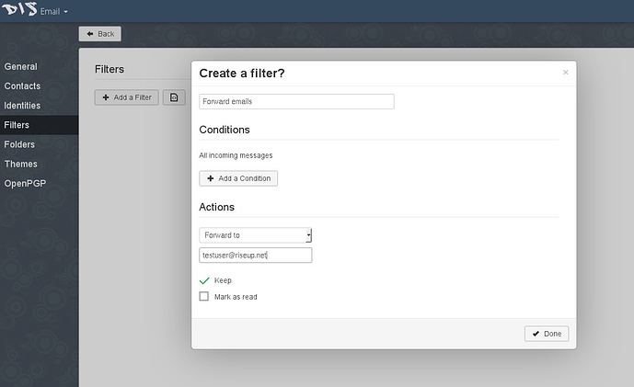The width and height of the screenshot is (634, 387).
Task: Enable the Mark as read checkbox
Action: (203, 297)
